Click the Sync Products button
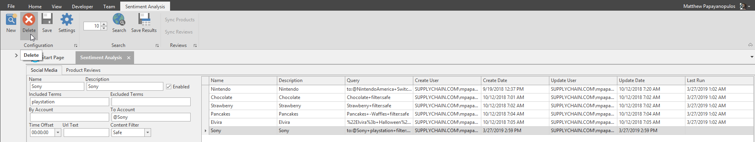The image size is (755, 142). click(180, 20)
